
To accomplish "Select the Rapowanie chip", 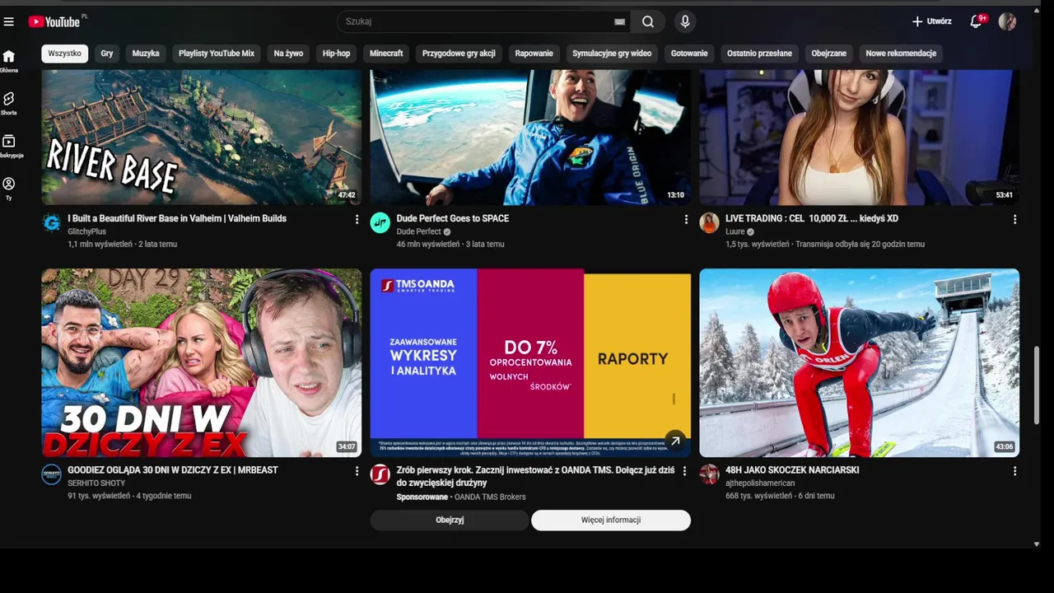I will pos(534,54).
